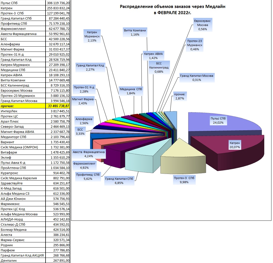Click the 'Катрен' table cell

coord(23,8)
